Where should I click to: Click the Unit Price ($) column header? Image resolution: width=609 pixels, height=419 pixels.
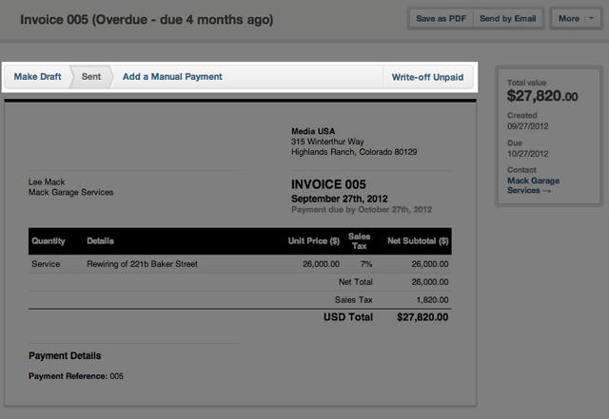314,241
